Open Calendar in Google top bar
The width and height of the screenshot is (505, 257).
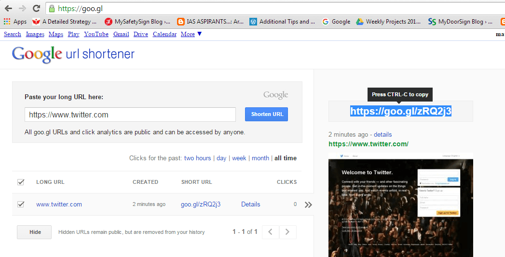(x=164, y=34)
